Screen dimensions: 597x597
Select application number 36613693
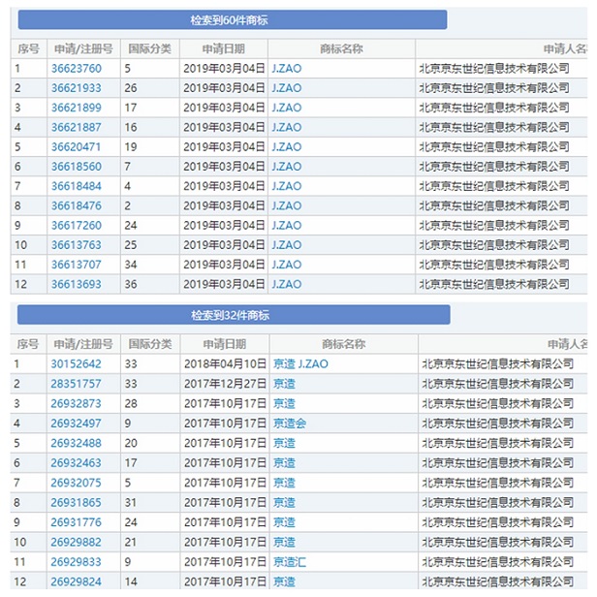(76, 284)
